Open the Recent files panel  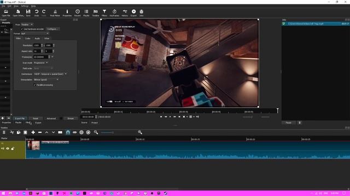tap(78, 13)
